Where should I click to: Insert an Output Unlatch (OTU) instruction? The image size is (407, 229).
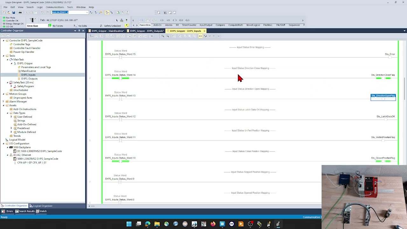click(181, 20)
